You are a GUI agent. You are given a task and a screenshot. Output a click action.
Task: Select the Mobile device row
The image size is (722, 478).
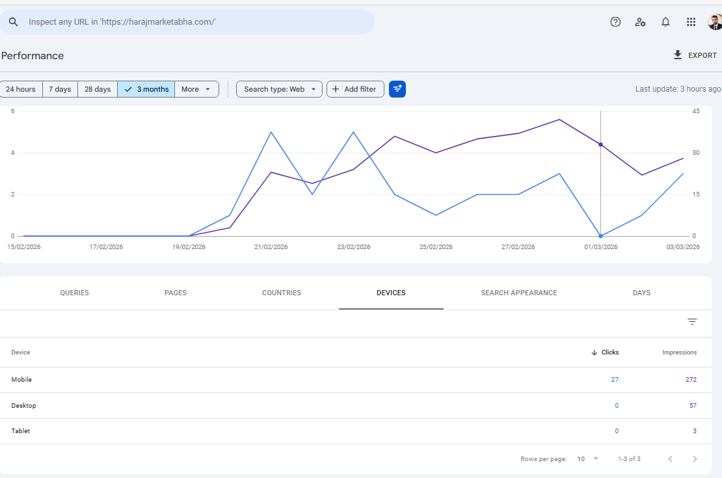(x=356, y=379)
